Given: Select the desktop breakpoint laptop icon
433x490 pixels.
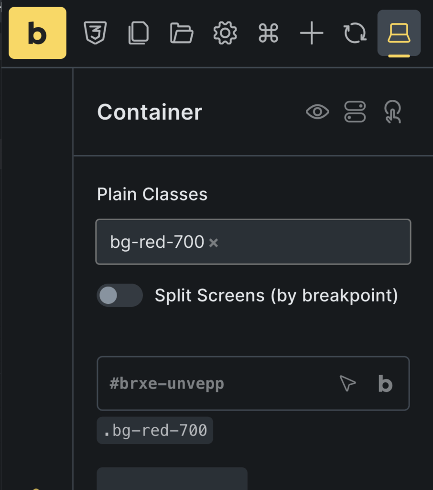Looking at the screenshot, I should (399, 33).
